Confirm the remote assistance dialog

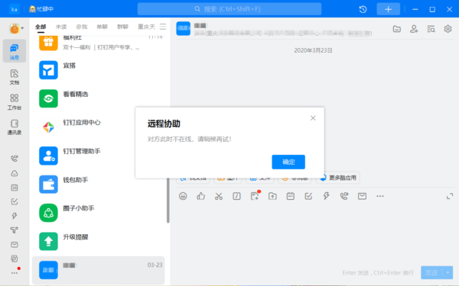pyautogui.click(x=288, y=162)
